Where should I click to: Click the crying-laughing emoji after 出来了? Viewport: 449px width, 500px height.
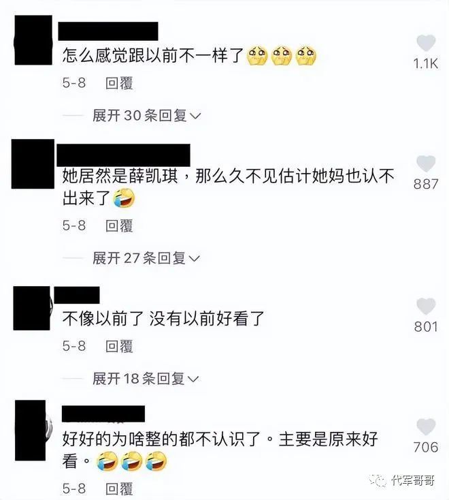124,198
